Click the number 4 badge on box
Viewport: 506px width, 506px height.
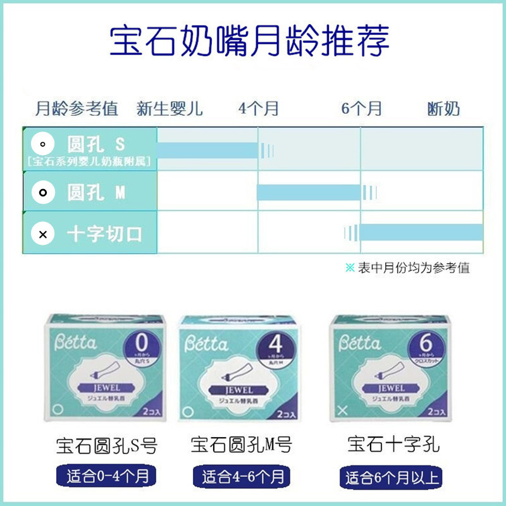click(x=275, y=350)
